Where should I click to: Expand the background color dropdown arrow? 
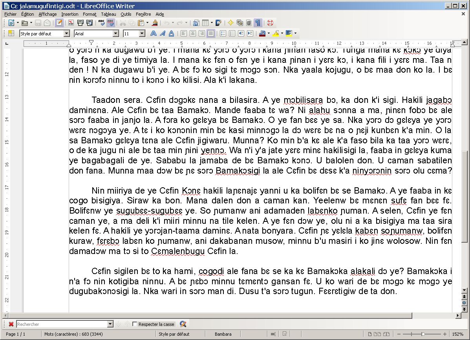295,33
